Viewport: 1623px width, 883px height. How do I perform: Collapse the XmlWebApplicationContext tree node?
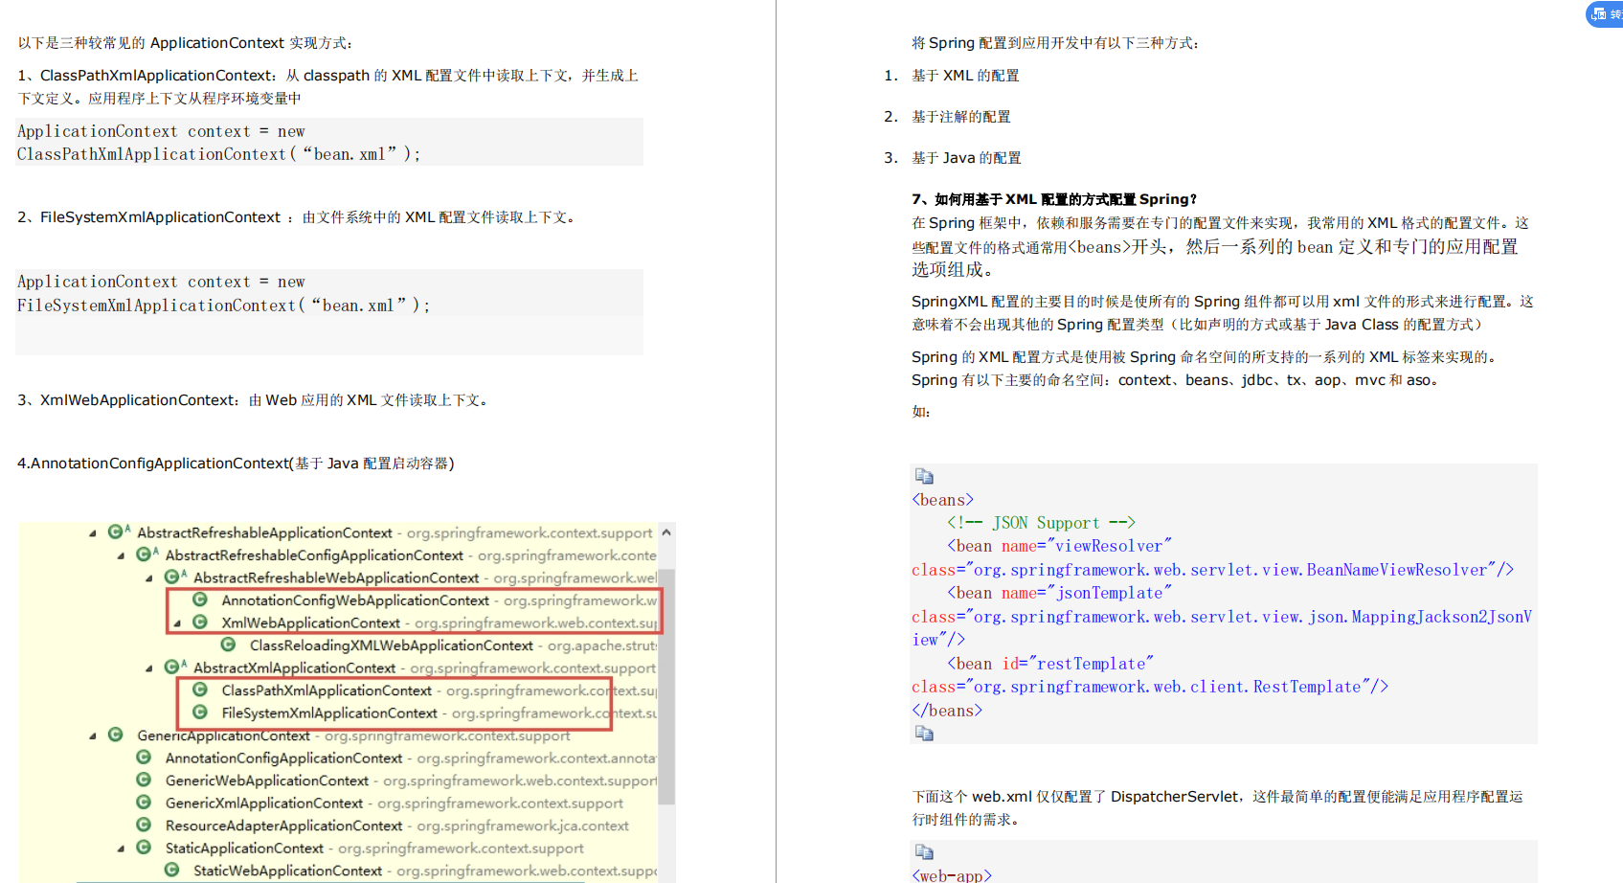177,623
